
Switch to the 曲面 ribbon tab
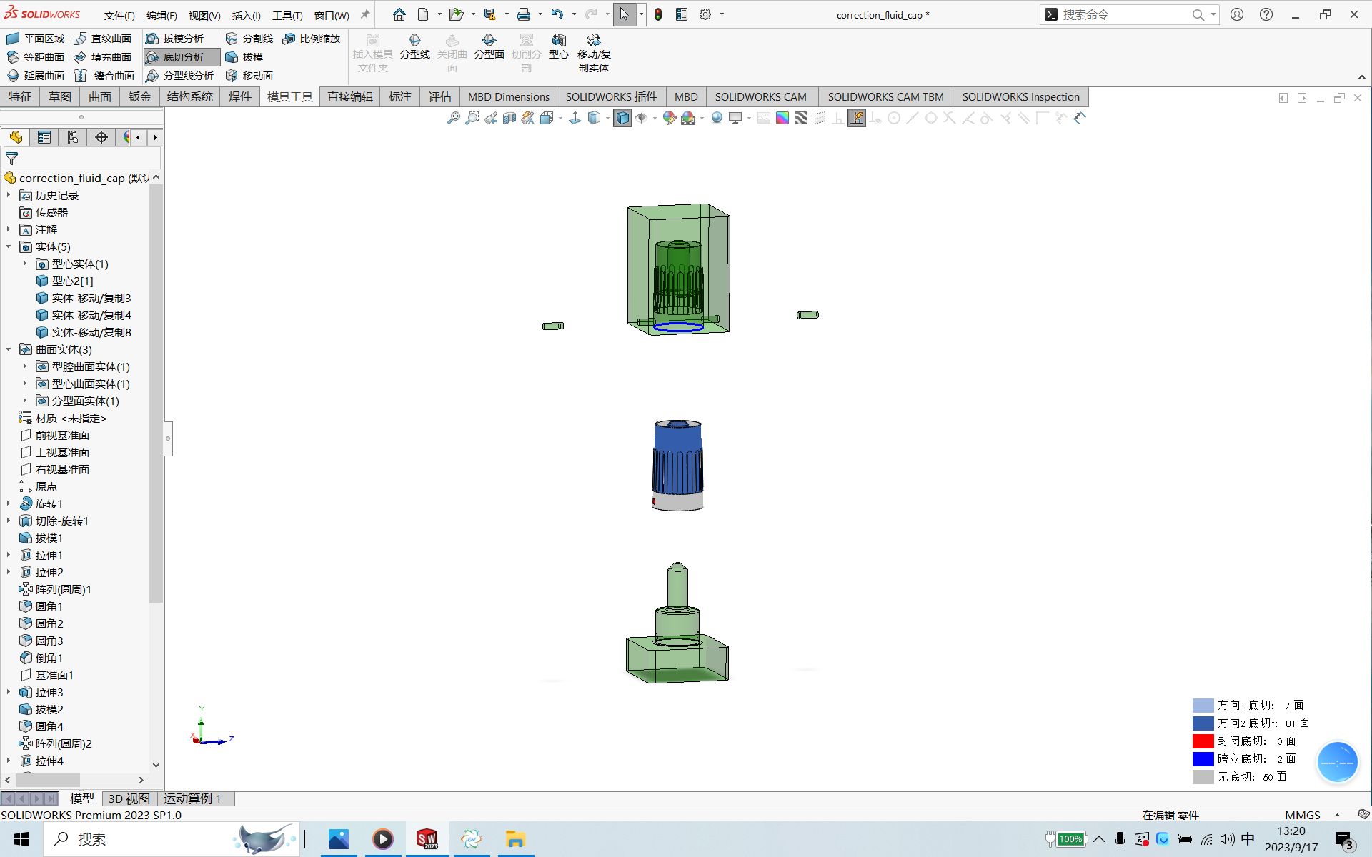coord(99,97)
